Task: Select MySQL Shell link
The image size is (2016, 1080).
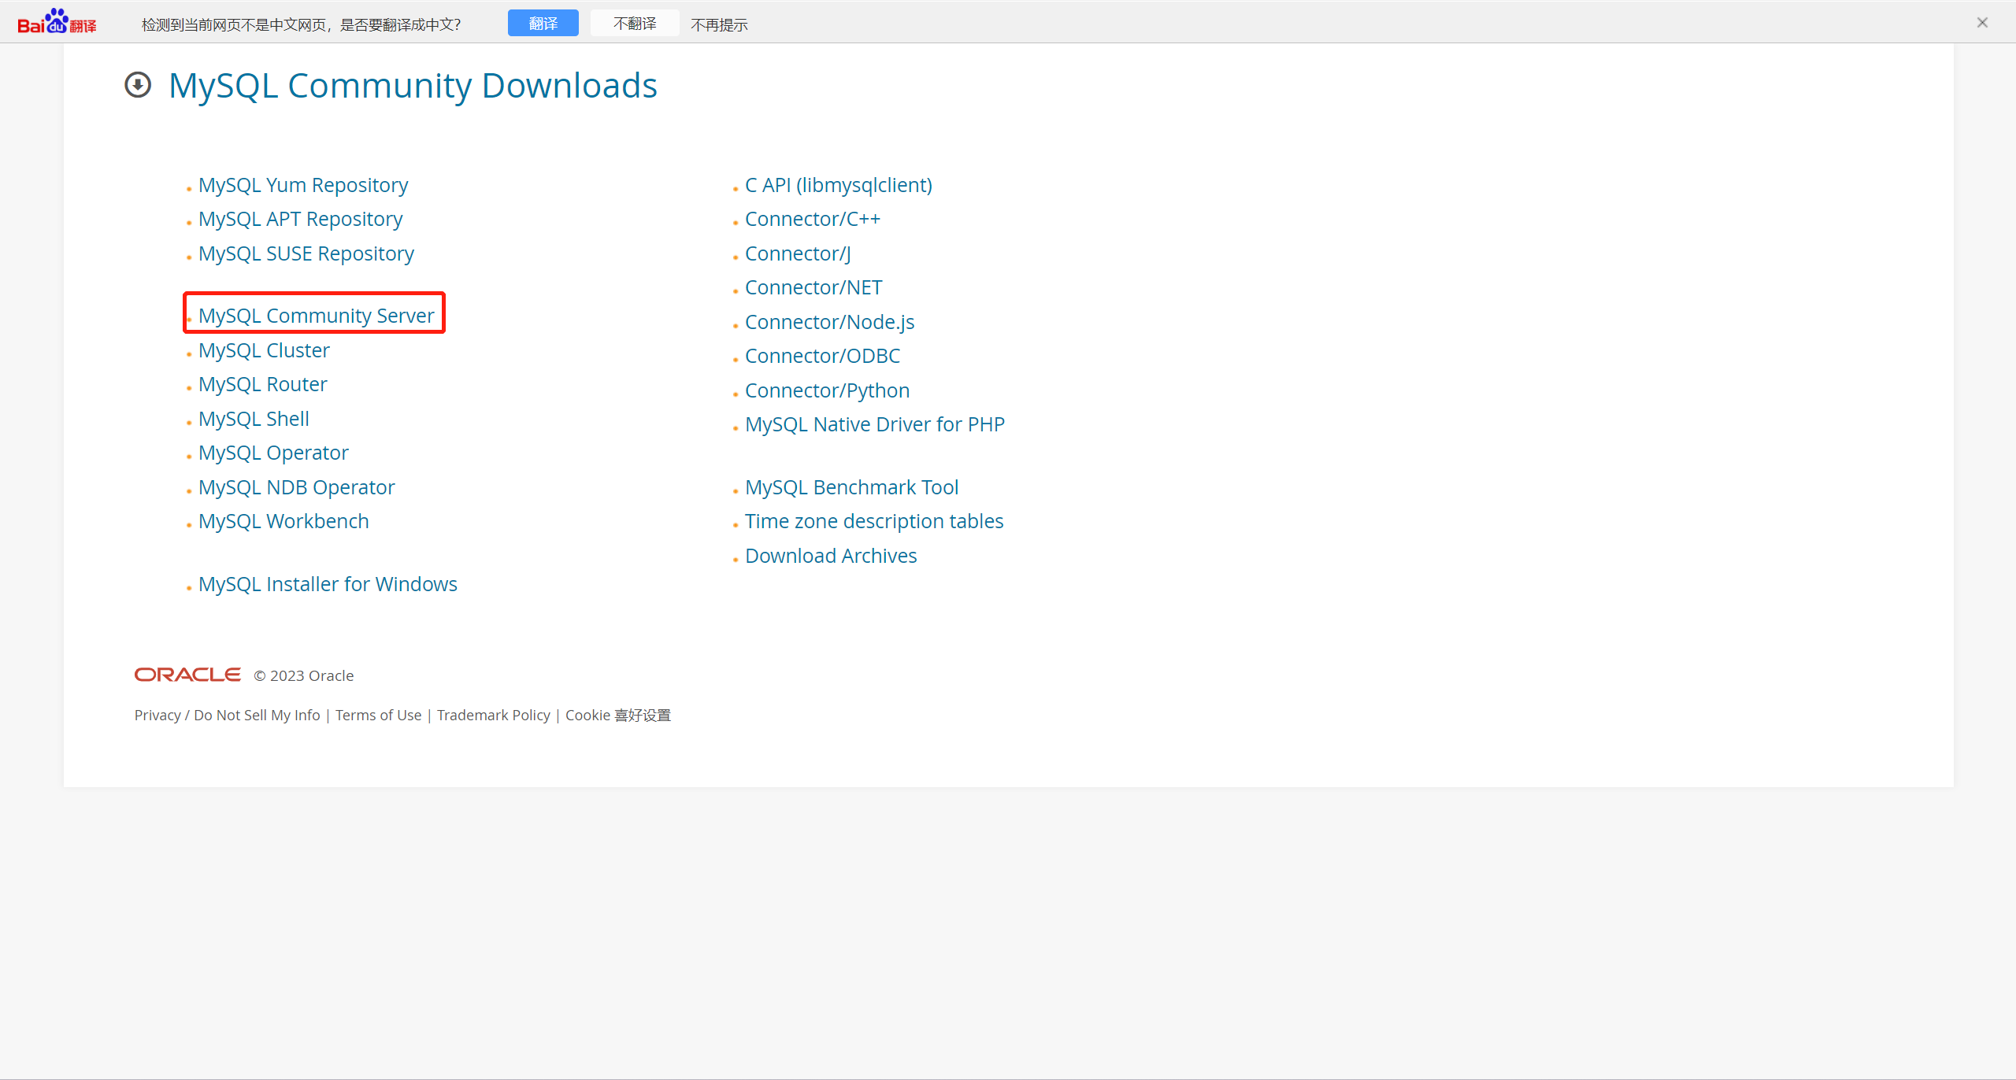Action: point(254,419)
